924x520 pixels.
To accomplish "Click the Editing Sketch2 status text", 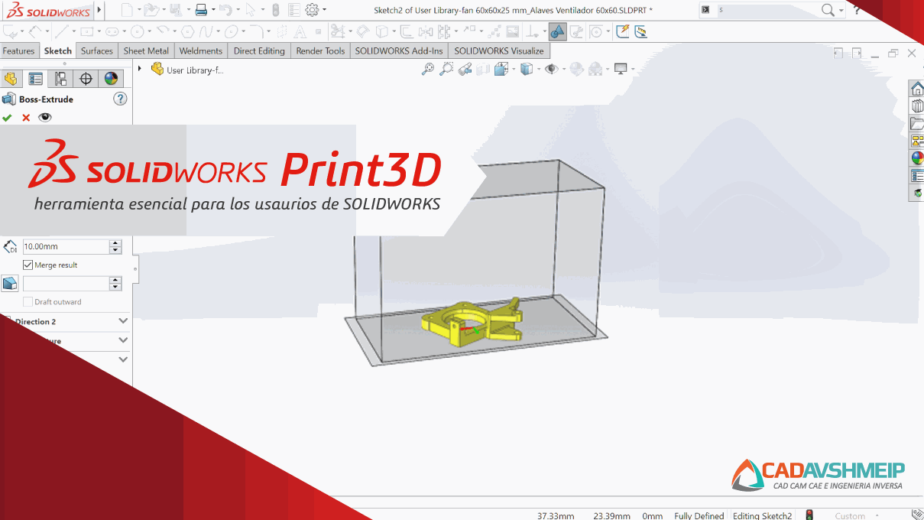I will (763, 515).
